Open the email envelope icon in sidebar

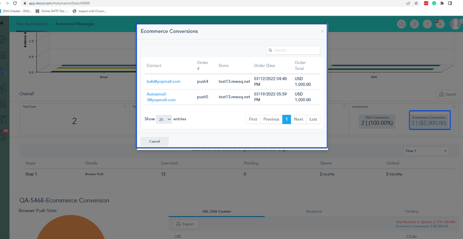pyautogui.click(x=3, y=55)
